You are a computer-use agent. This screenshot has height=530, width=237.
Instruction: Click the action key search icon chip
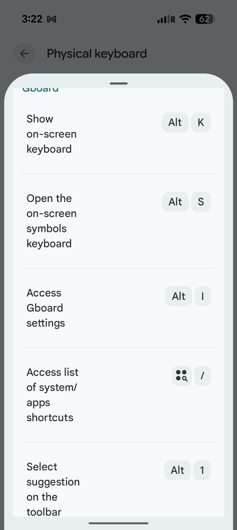(x=181, y=376)
